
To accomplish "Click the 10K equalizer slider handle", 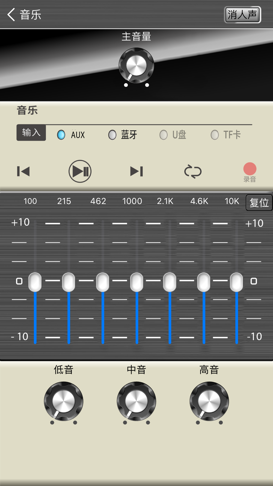I will tap(236, 282).
